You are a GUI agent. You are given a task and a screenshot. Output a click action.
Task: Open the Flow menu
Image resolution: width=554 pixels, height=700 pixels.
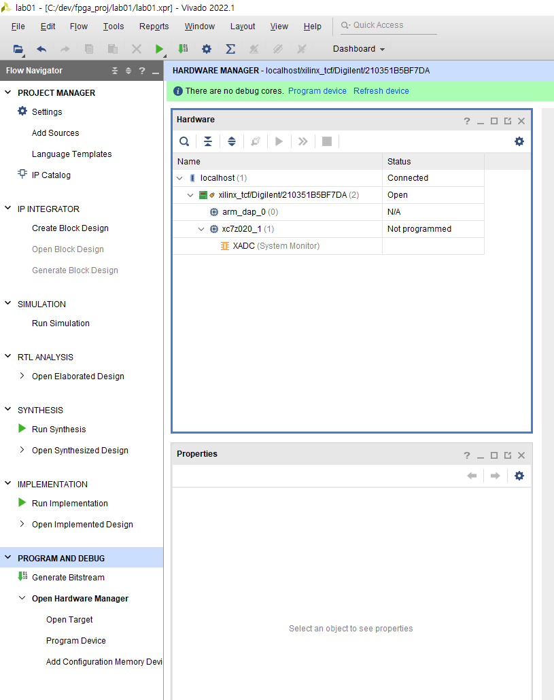click(79, 27)
